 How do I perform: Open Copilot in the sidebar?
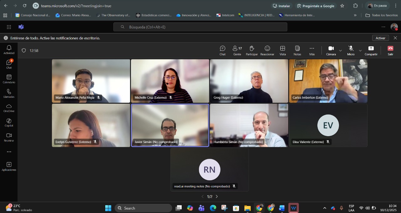tap(9, 122)
